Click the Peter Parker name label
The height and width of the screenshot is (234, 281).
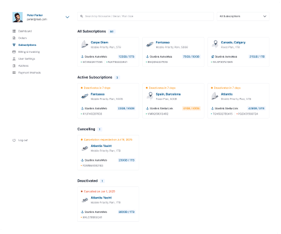(x=35, y=15)
